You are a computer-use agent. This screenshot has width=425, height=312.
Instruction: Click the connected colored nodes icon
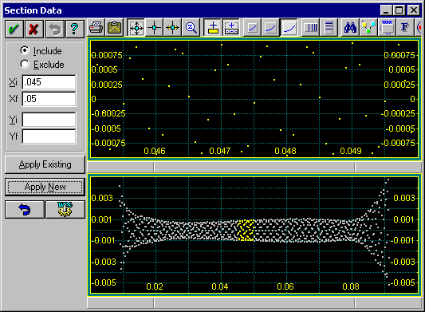click(368, 27)
